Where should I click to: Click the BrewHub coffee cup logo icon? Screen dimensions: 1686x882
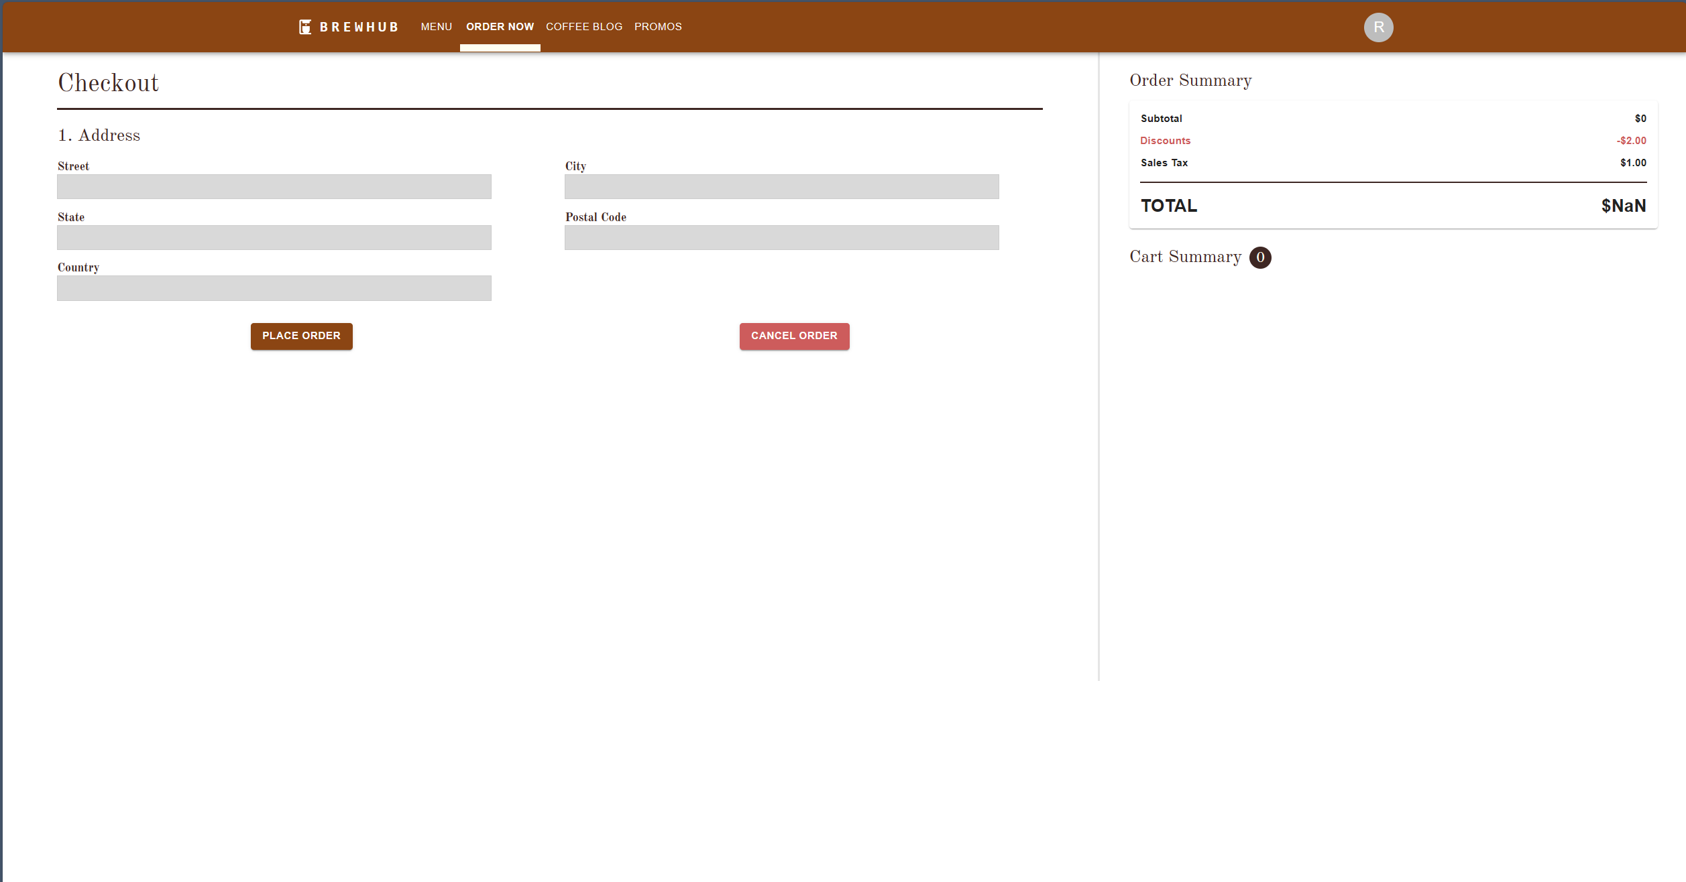point(305,27)
